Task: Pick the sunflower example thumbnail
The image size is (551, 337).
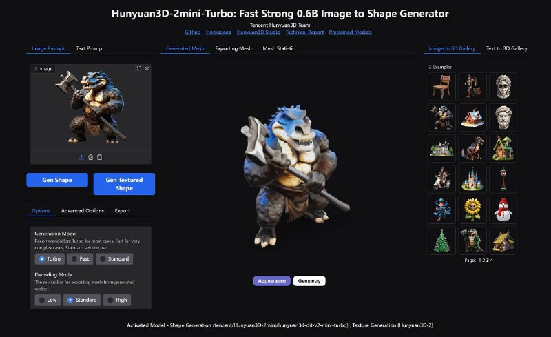Action: (x=472, y=210)
